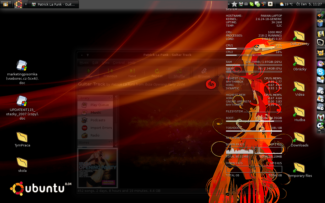This screenshot has height=203, width=325.
Task: Select Radio in the Library sidebar
Action: click(95, 135)
